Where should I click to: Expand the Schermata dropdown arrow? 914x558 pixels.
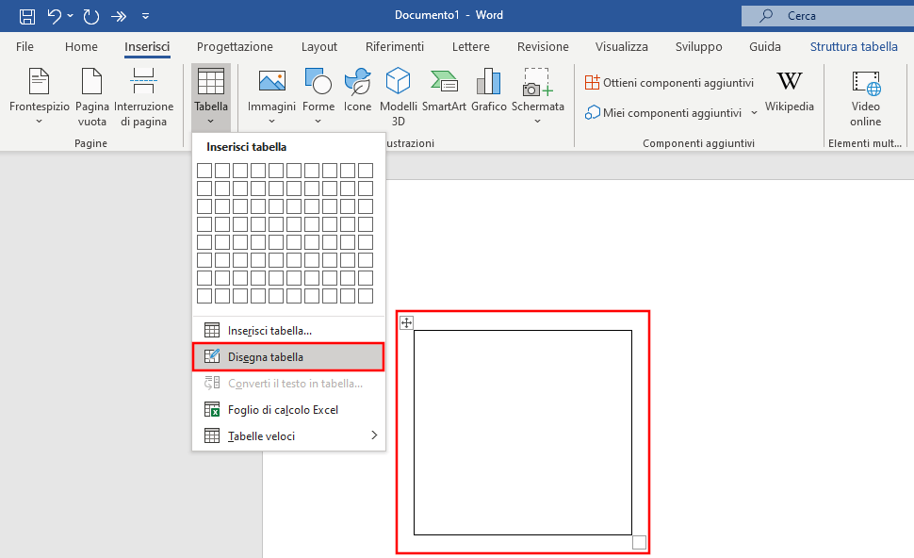point(537,122)
